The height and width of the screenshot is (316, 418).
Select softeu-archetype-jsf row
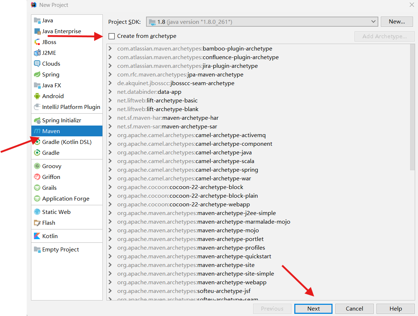coord(258,291)
